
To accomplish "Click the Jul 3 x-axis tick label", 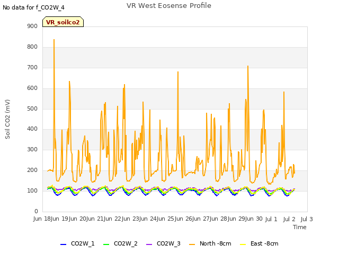I will [307, 219].
